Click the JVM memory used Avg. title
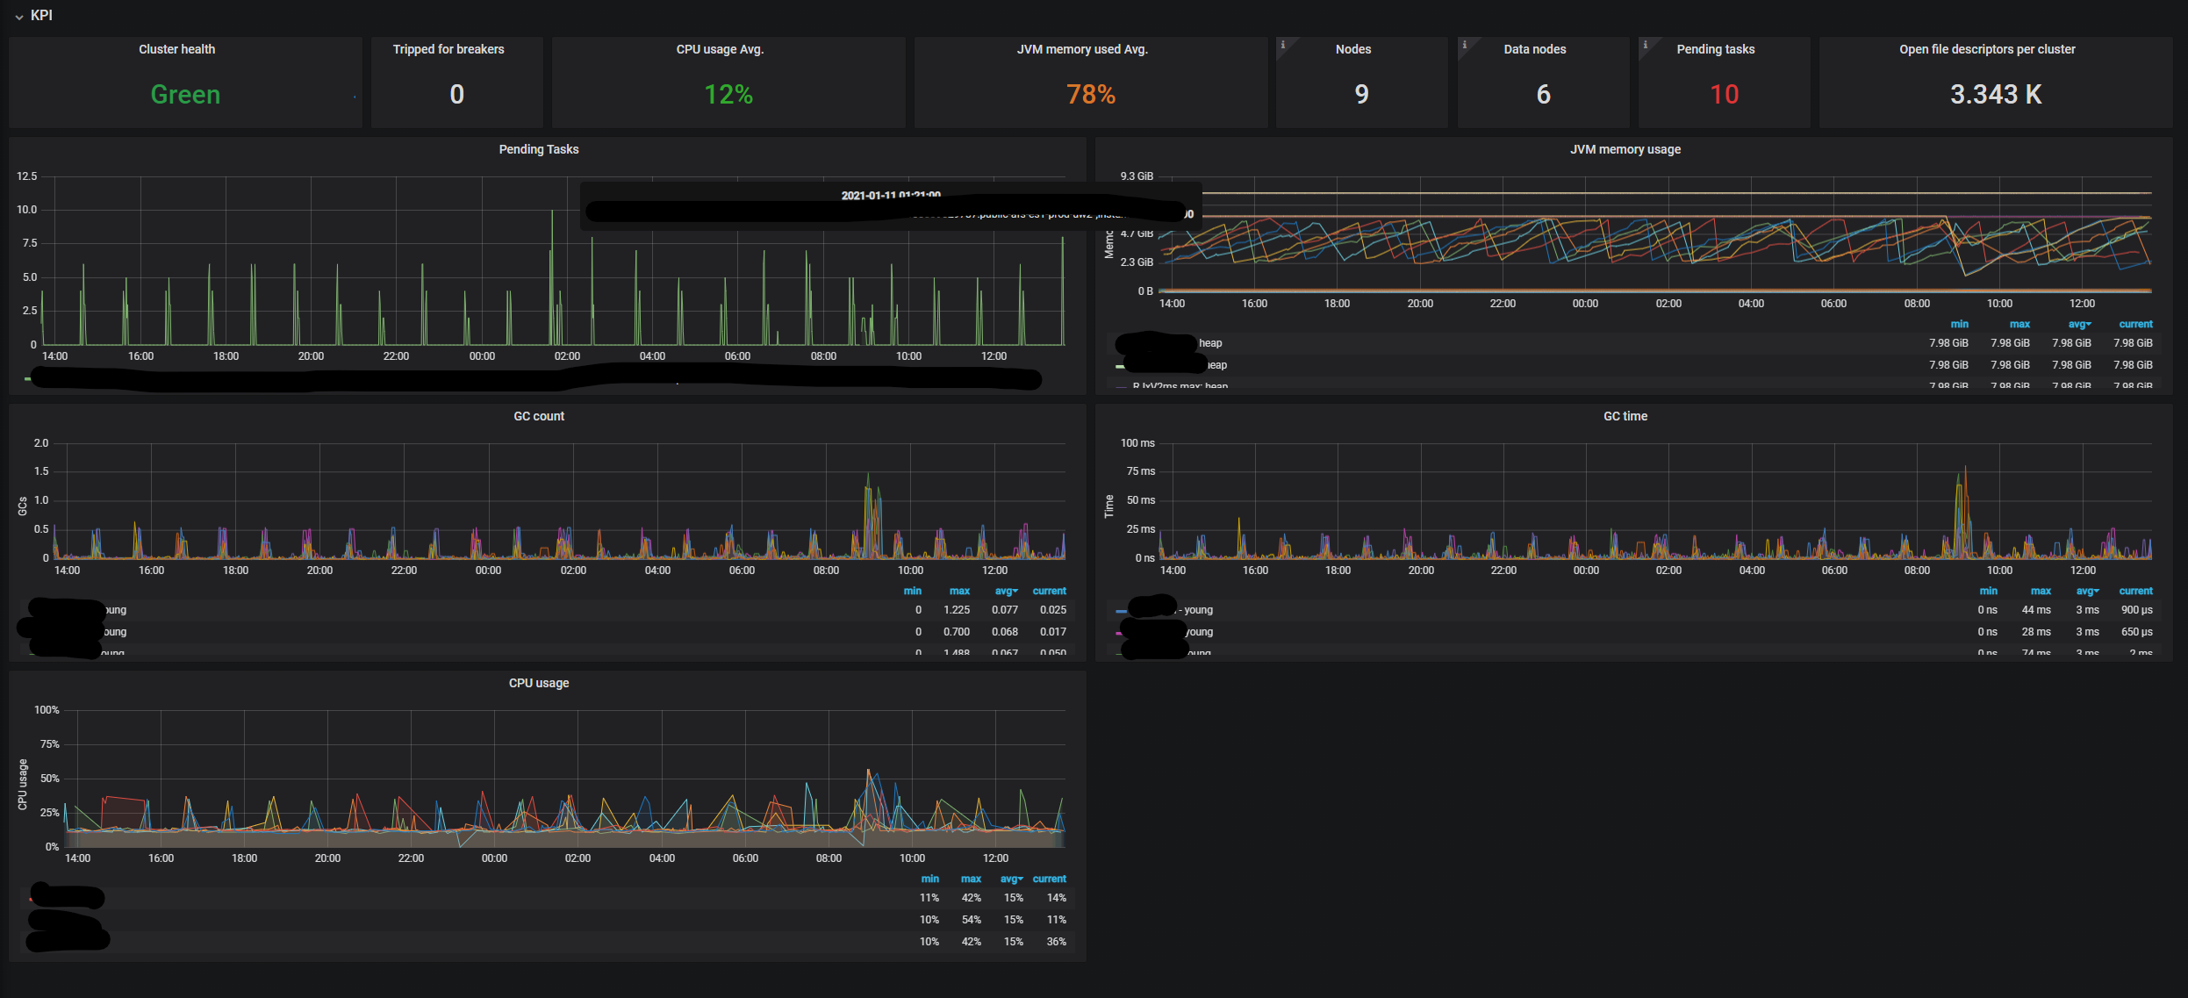 coord(1081,49)
